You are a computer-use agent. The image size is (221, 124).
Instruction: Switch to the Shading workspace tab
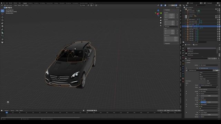coord(56,3)
